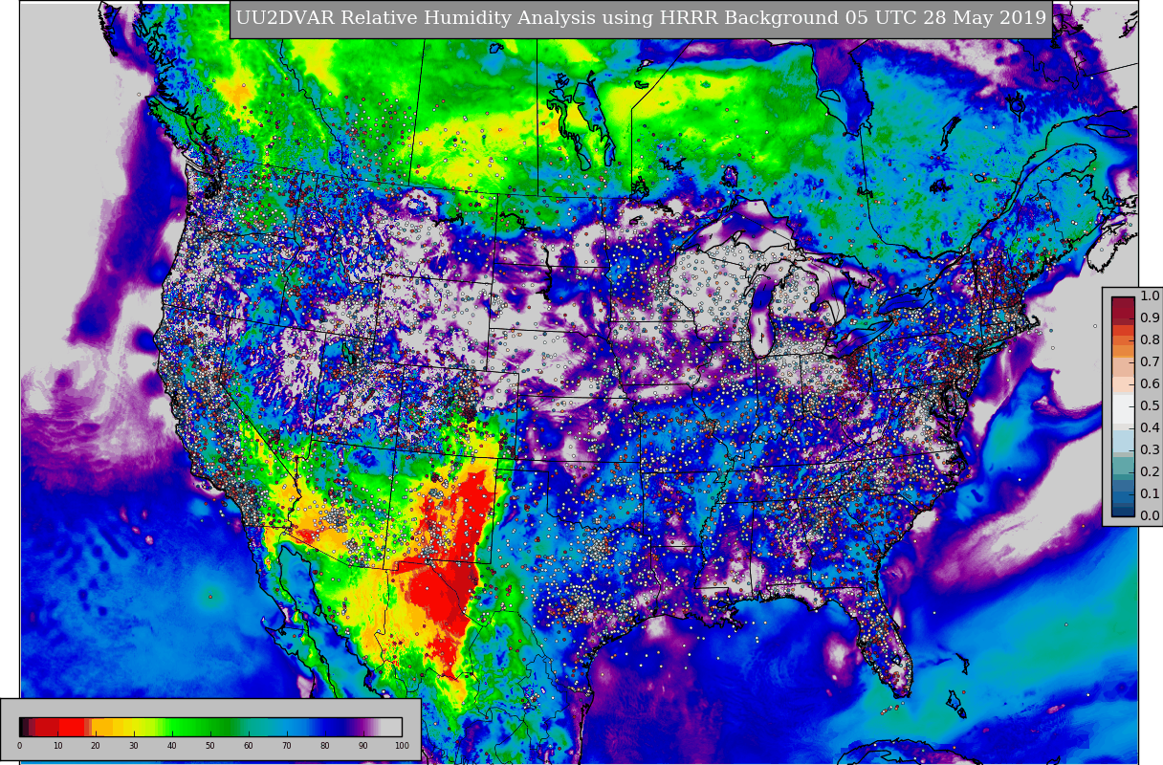Viewport: 1163px width, 765px height.
Task: Pick the bright red section of the bottom humidity colorbar
Action: (73, 726)
